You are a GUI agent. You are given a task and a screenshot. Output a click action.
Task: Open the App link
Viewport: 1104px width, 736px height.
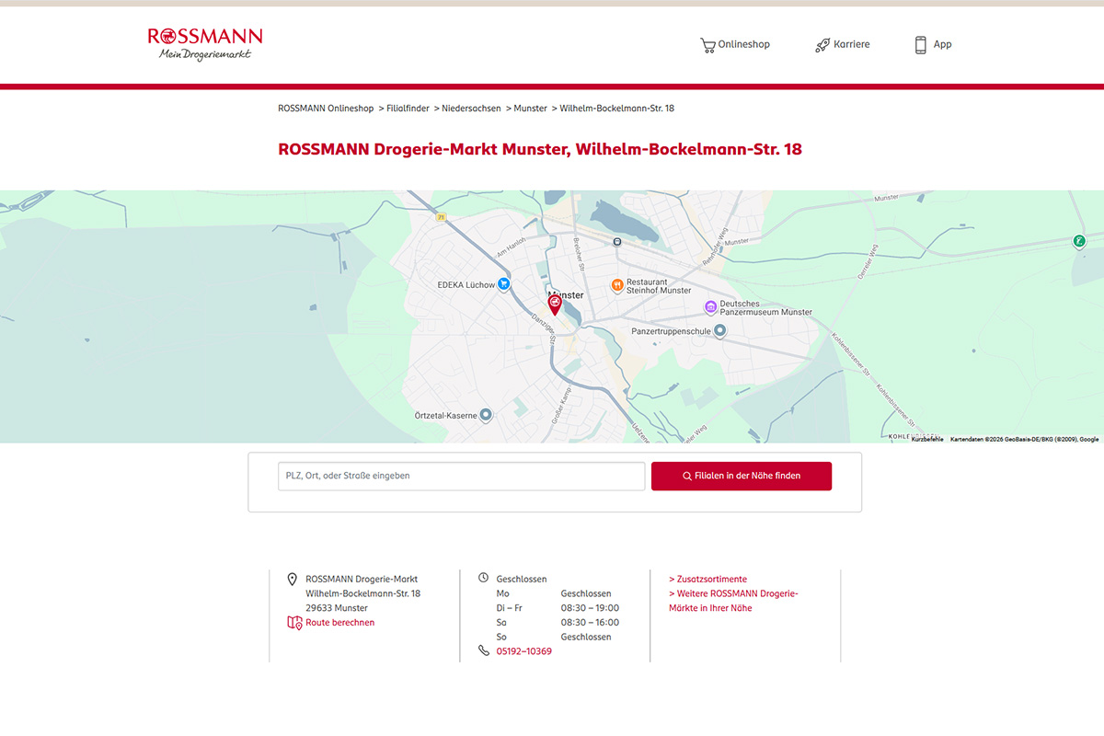(x=933, y=44)
